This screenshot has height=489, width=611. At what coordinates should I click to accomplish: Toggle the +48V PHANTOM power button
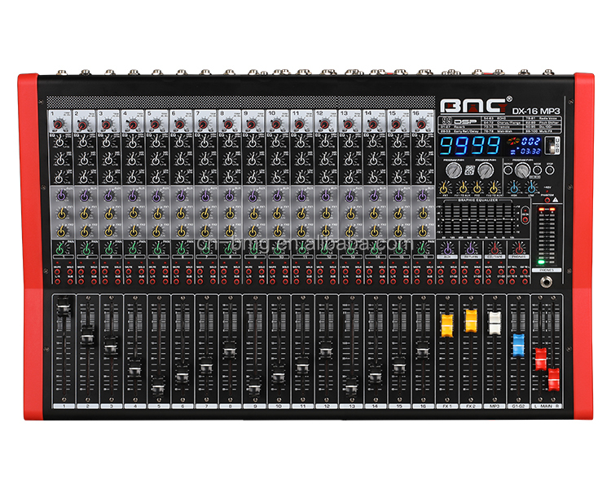[x=547, y=200]
